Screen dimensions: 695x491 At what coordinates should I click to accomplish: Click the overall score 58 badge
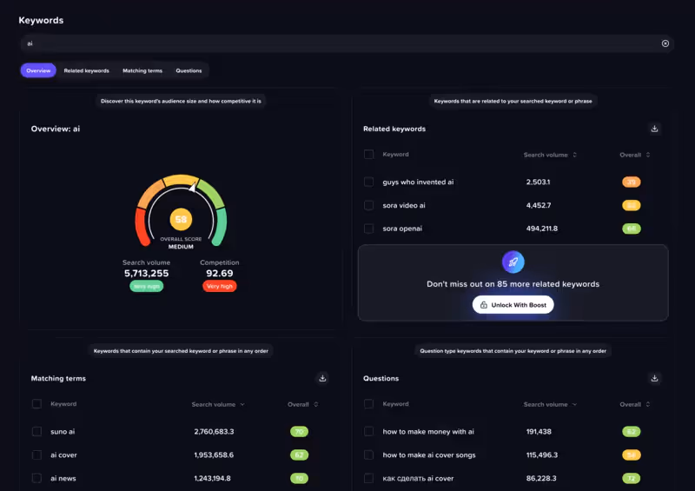(181, 220)
